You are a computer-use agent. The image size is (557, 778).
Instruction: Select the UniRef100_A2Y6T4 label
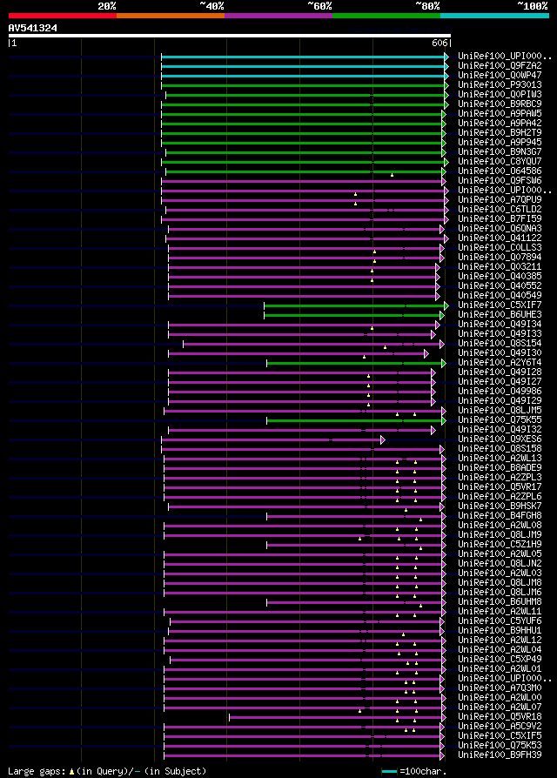[x=500, y=362]
